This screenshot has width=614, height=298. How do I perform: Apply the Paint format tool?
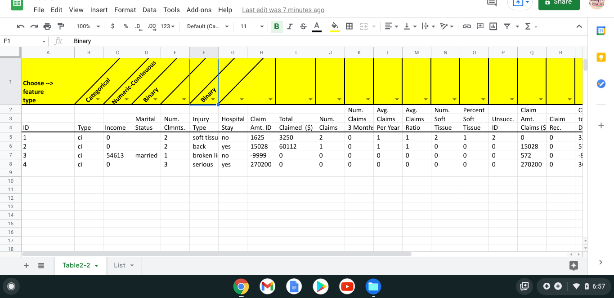click(60, 26)
